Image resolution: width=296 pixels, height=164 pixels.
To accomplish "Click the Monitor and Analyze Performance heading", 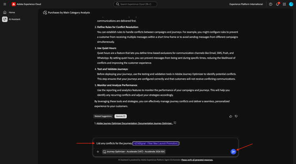I will point(118,85).
